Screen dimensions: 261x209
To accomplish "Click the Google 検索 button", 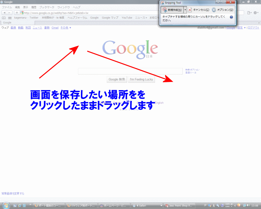I will [x=117, y=79].
